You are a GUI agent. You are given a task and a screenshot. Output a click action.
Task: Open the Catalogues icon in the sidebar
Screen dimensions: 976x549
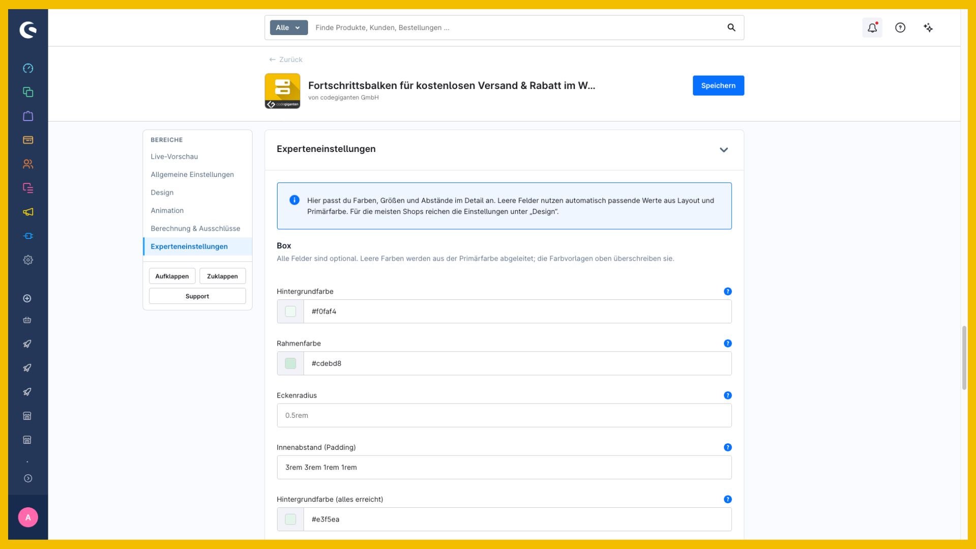pos(28,92)
